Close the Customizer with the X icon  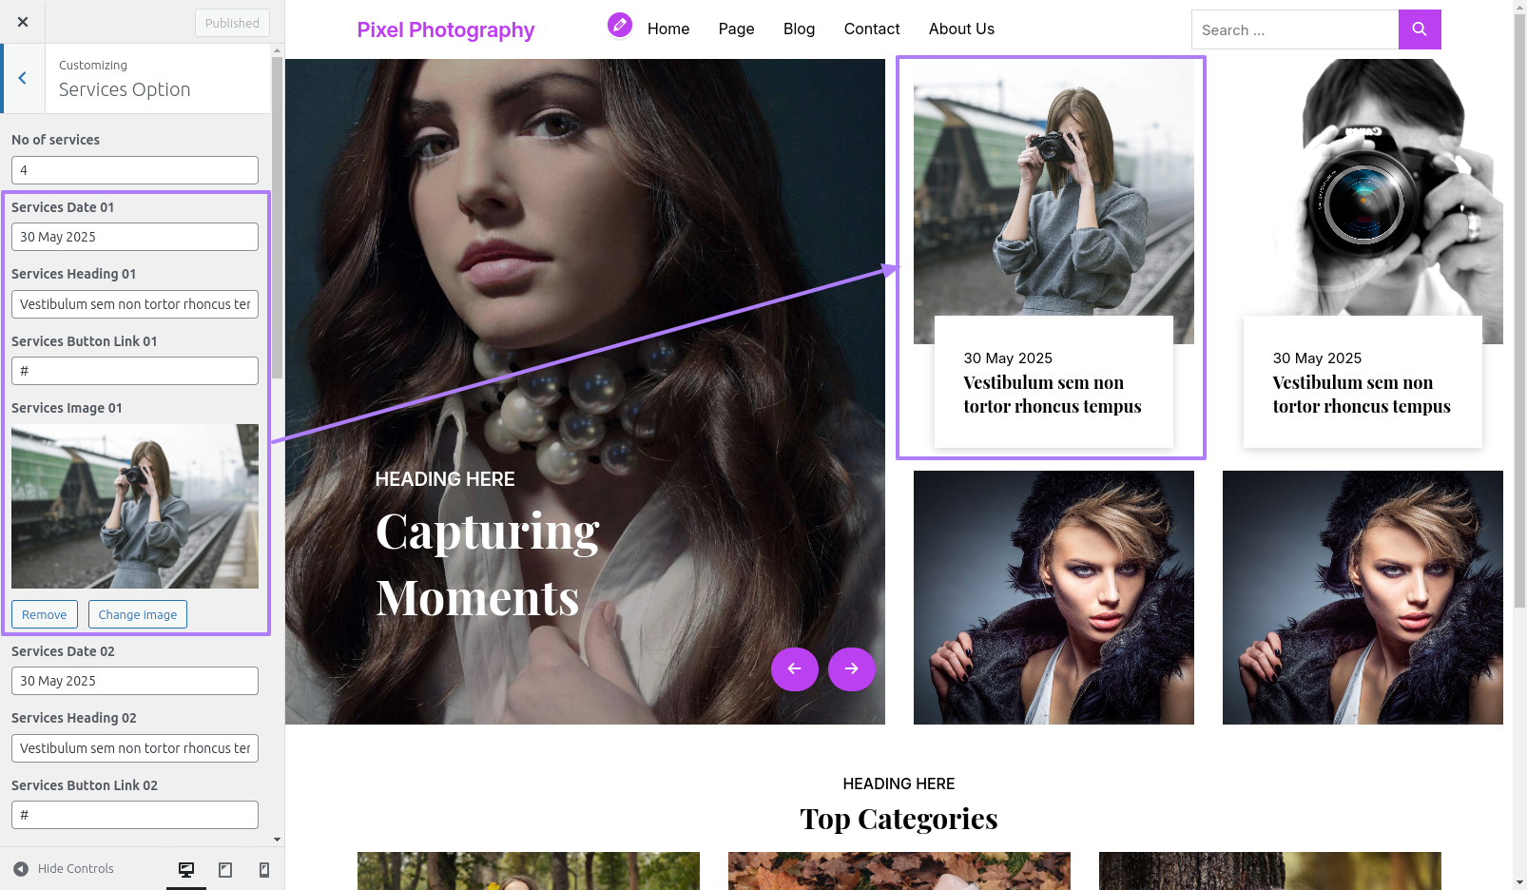point(23,22)
